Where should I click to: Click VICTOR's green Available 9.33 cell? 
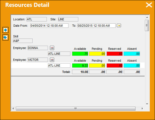(80, 66)
